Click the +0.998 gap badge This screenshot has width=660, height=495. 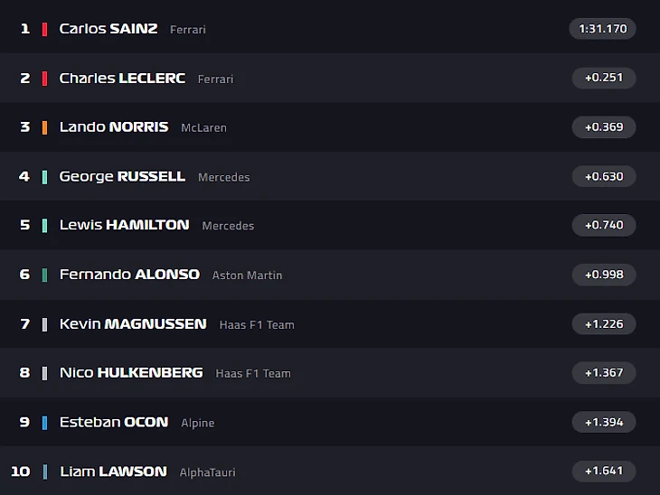point(604,274)
